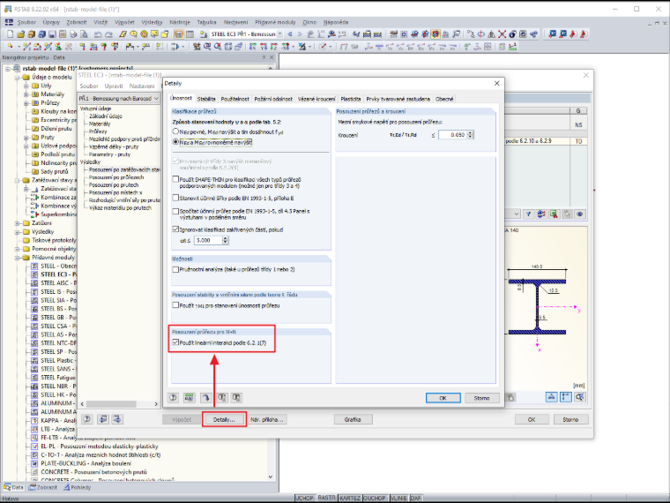Click the Redo arrow icon in toolbar

click(108, 34)
